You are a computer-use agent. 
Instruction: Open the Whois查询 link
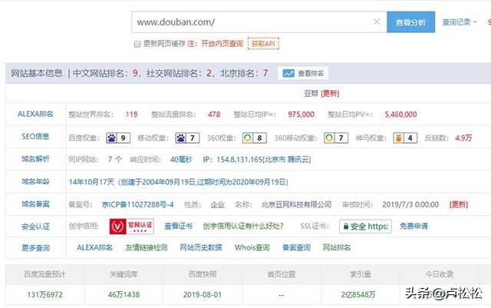click(252, 248)
